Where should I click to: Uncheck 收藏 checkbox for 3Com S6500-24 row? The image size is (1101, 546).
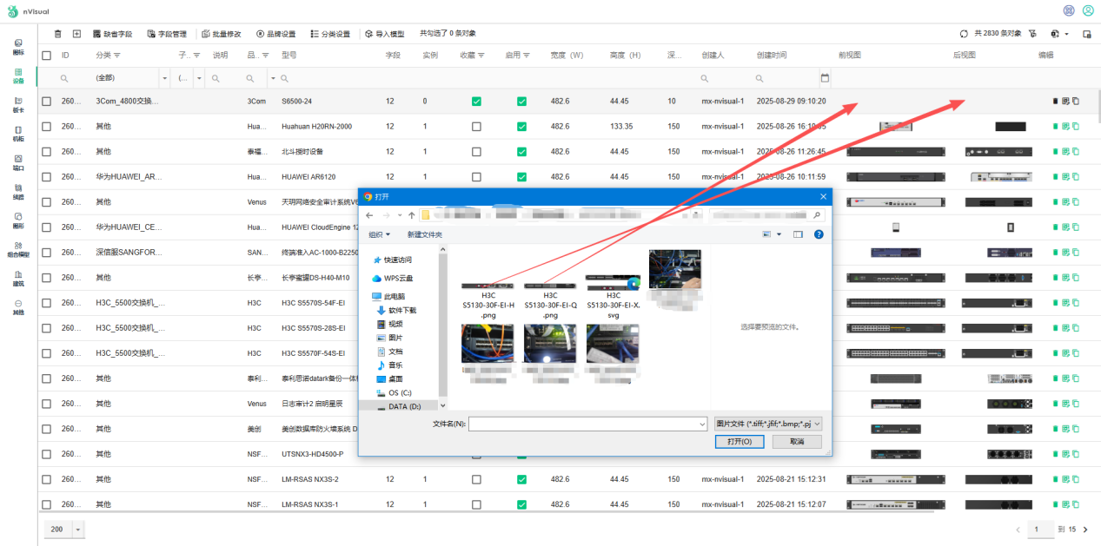click(476, 102)
